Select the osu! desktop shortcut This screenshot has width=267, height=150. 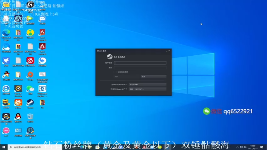(6, 132)
